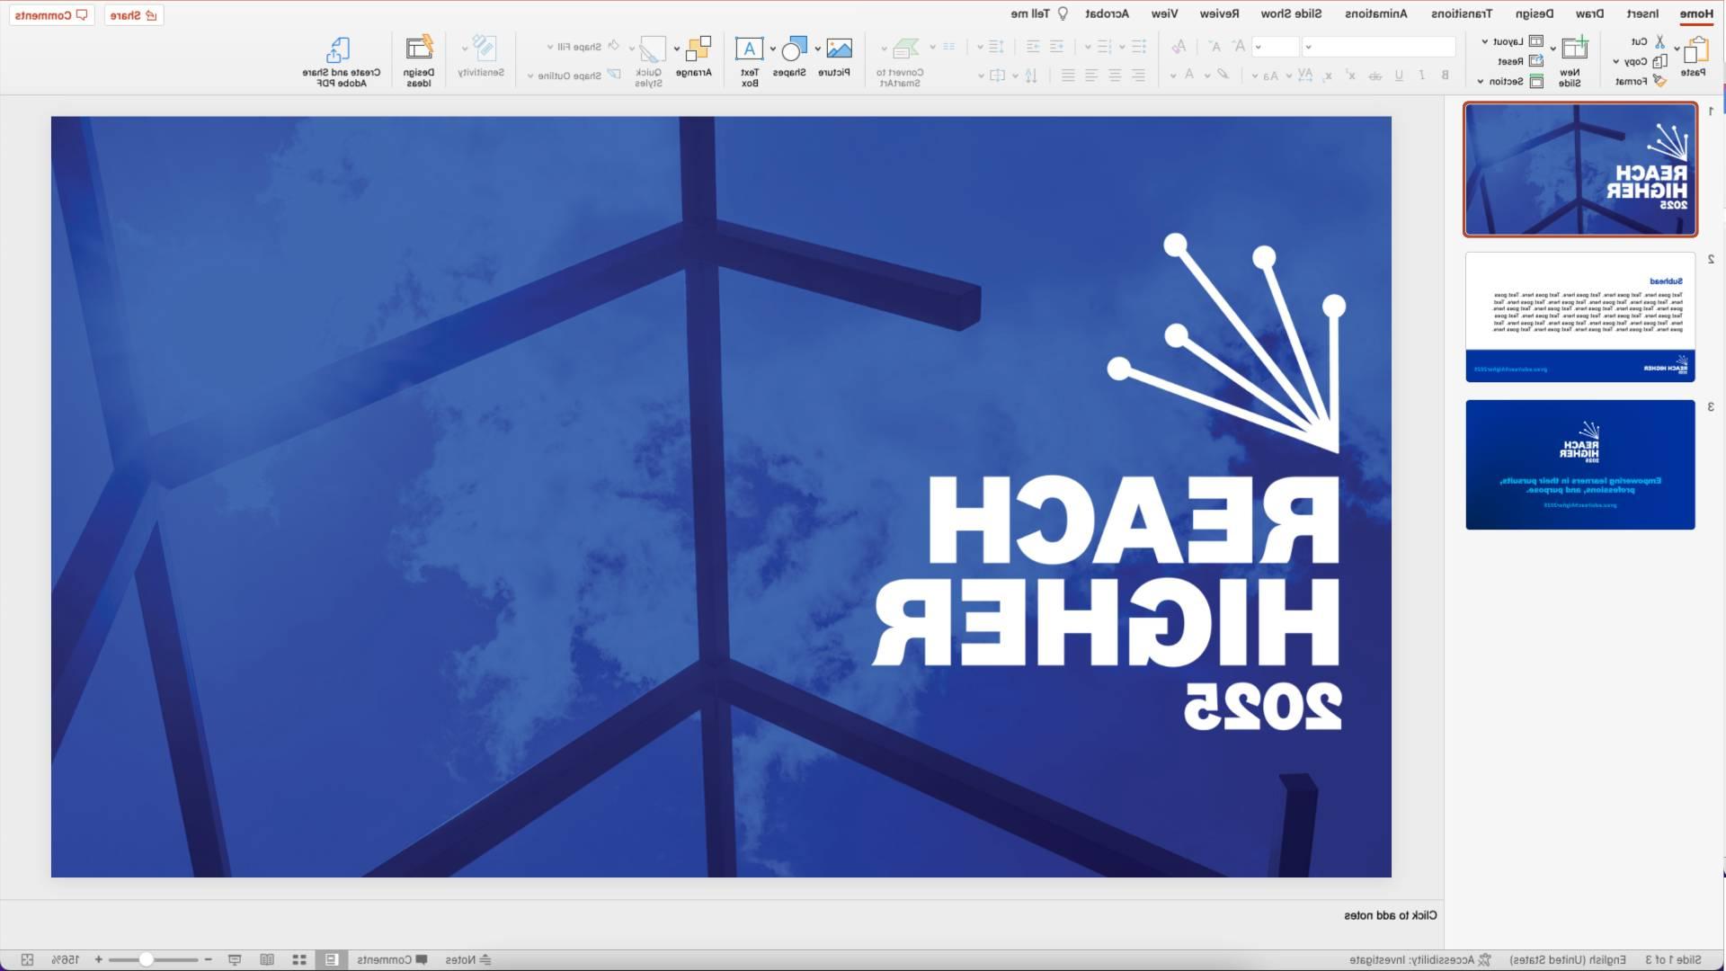
Task: Toggle Bold formatting
Action: point(1445,75)
